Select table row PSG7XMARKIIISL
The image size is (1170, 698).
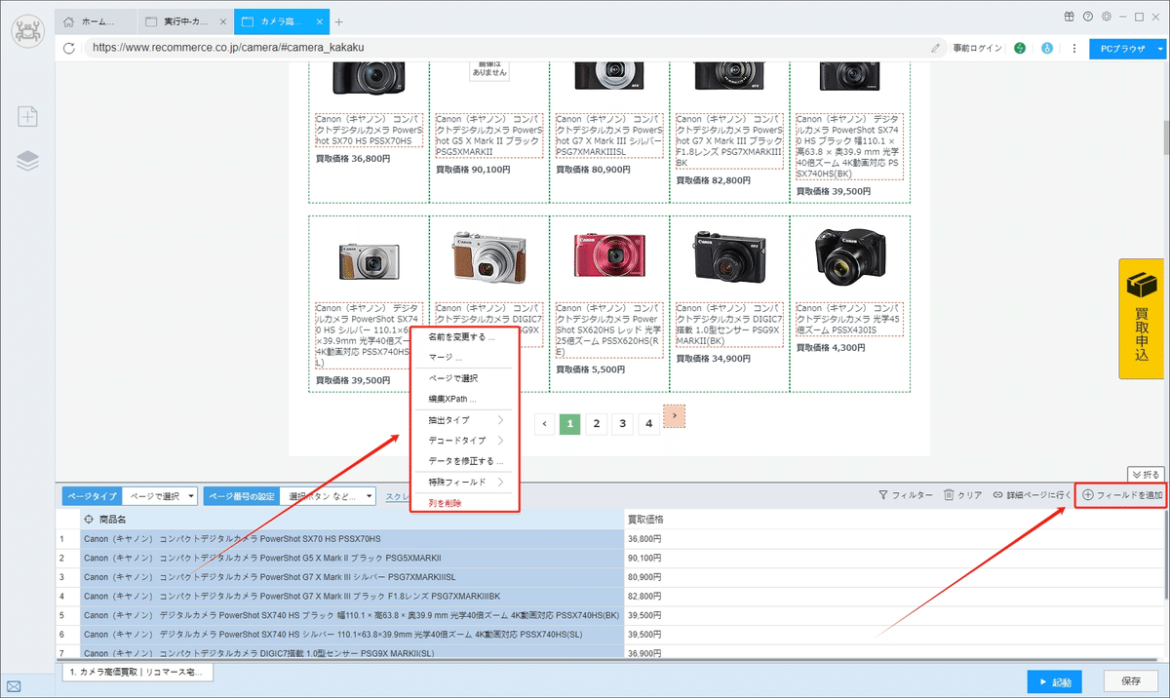351,577
